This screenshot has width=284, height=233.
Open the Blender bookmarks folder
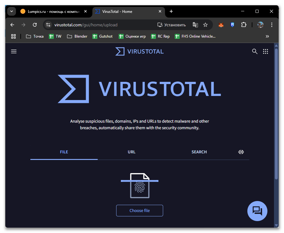tap(77, 36)
